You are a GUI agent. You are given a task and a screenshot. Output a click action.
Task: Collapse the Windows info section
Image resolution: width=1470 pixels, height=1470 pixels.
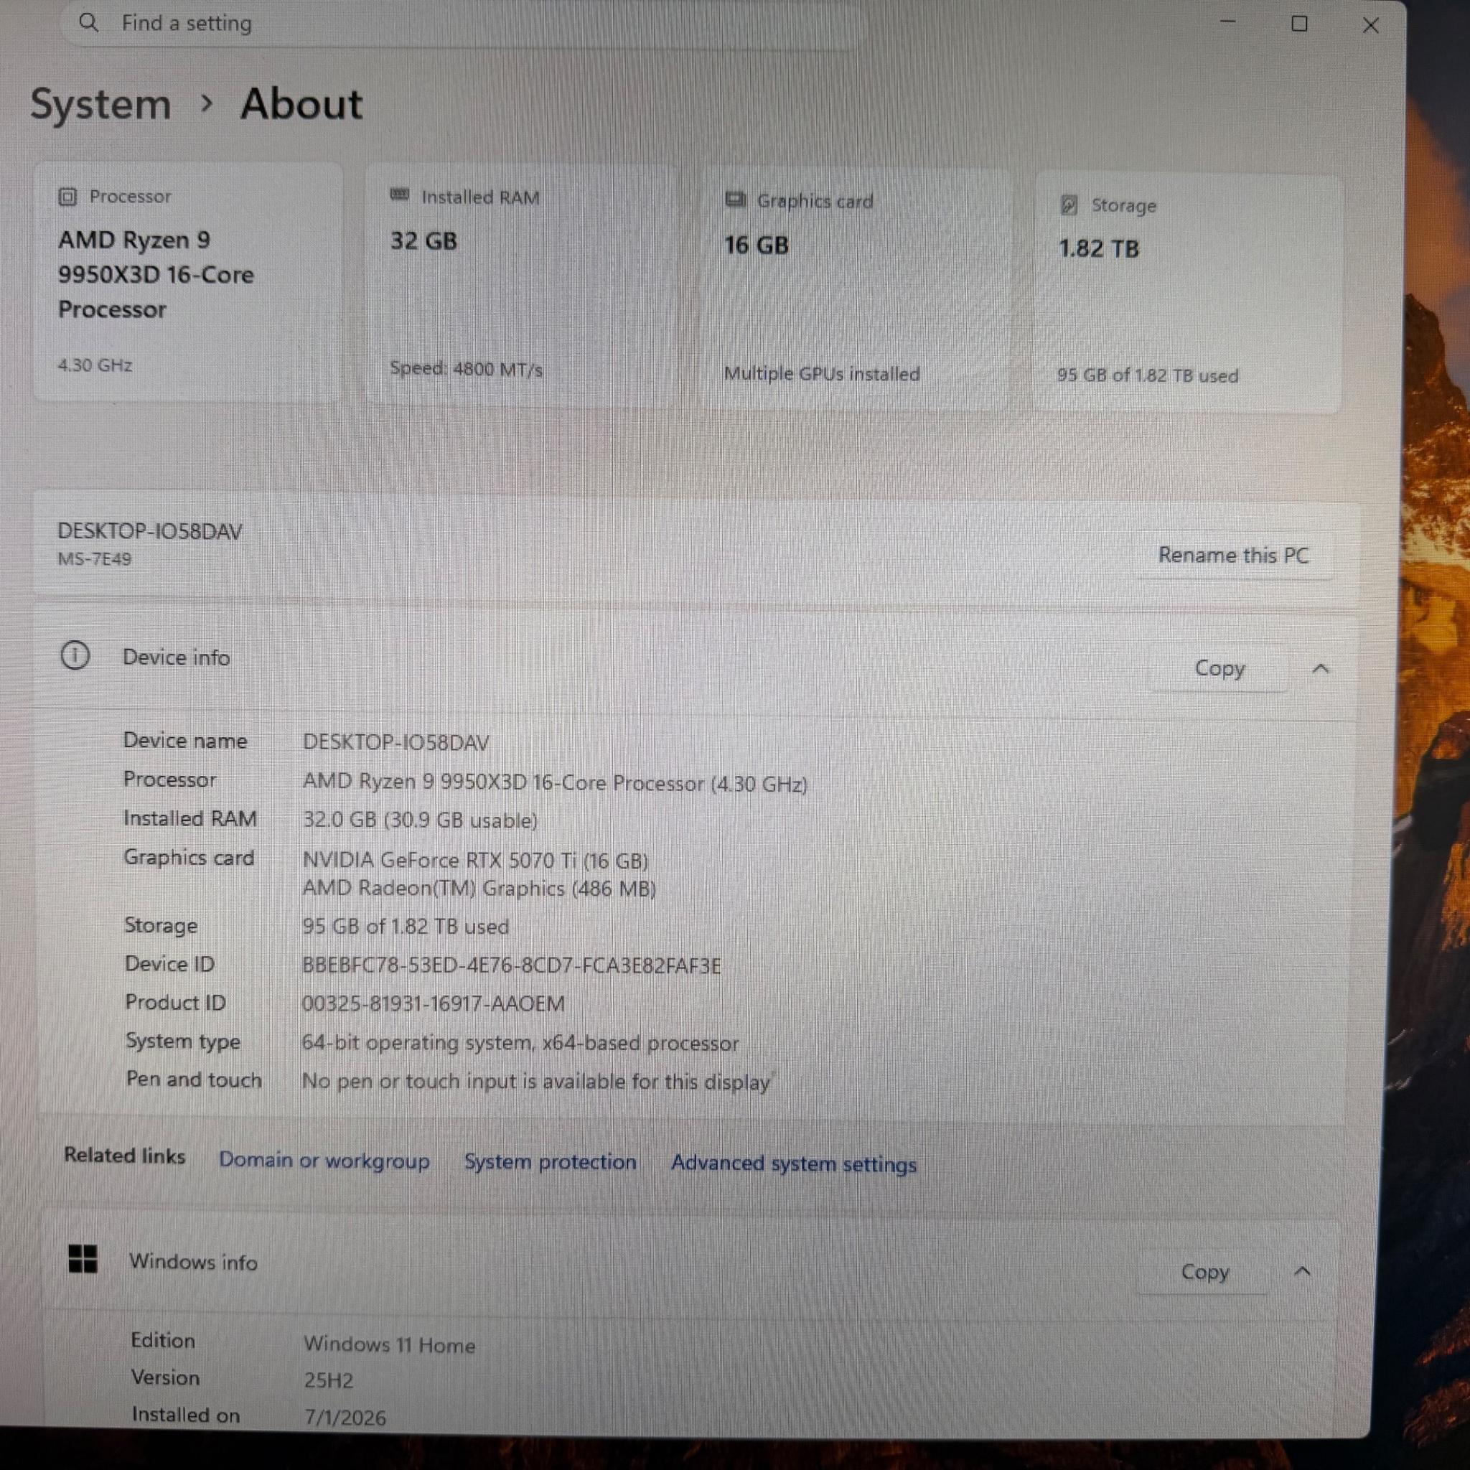(x=1302, y=1271)
